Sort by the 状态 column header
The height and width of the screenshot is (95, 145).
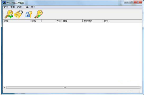[x=36, y=21]
